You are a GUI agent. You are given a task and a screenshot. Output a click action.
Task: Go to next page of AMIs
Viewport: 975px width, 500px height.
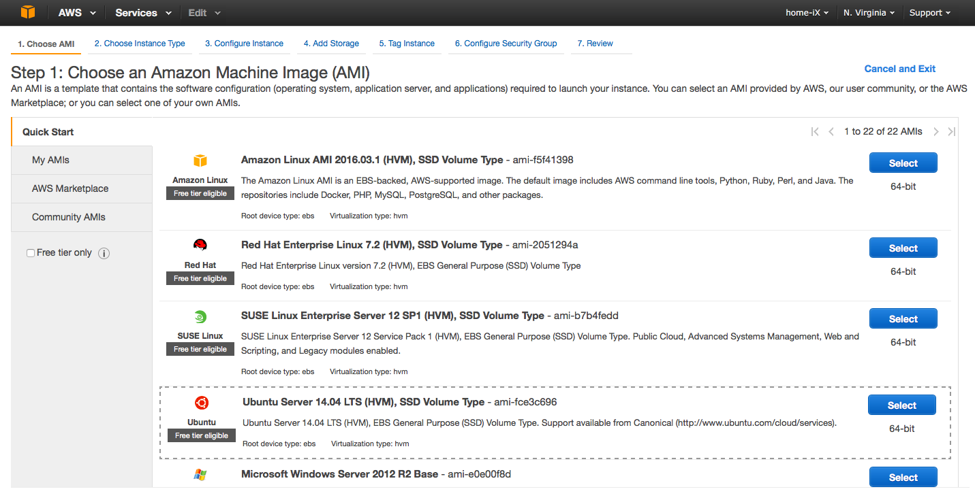936,132
